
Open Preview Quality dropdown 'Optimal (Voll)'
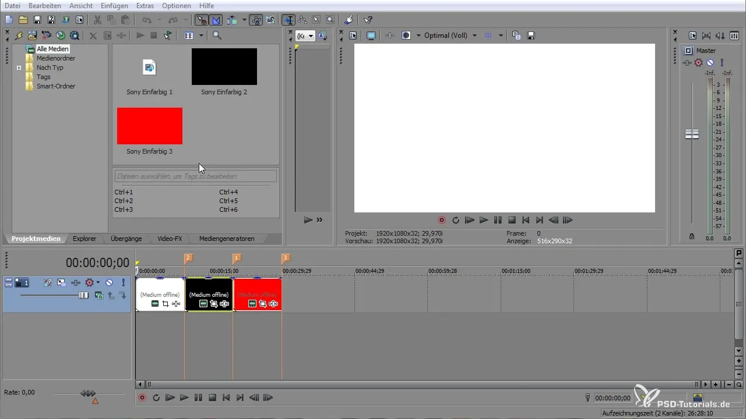pos(451,35)
